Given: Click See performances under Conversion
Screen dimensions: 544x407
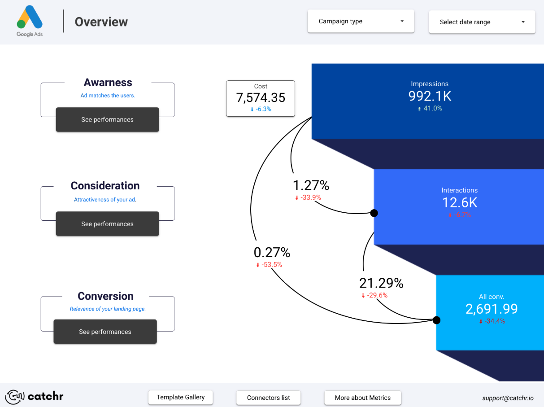Looking at the screenshot, I should pyautogui.click(x=104, y=332).
